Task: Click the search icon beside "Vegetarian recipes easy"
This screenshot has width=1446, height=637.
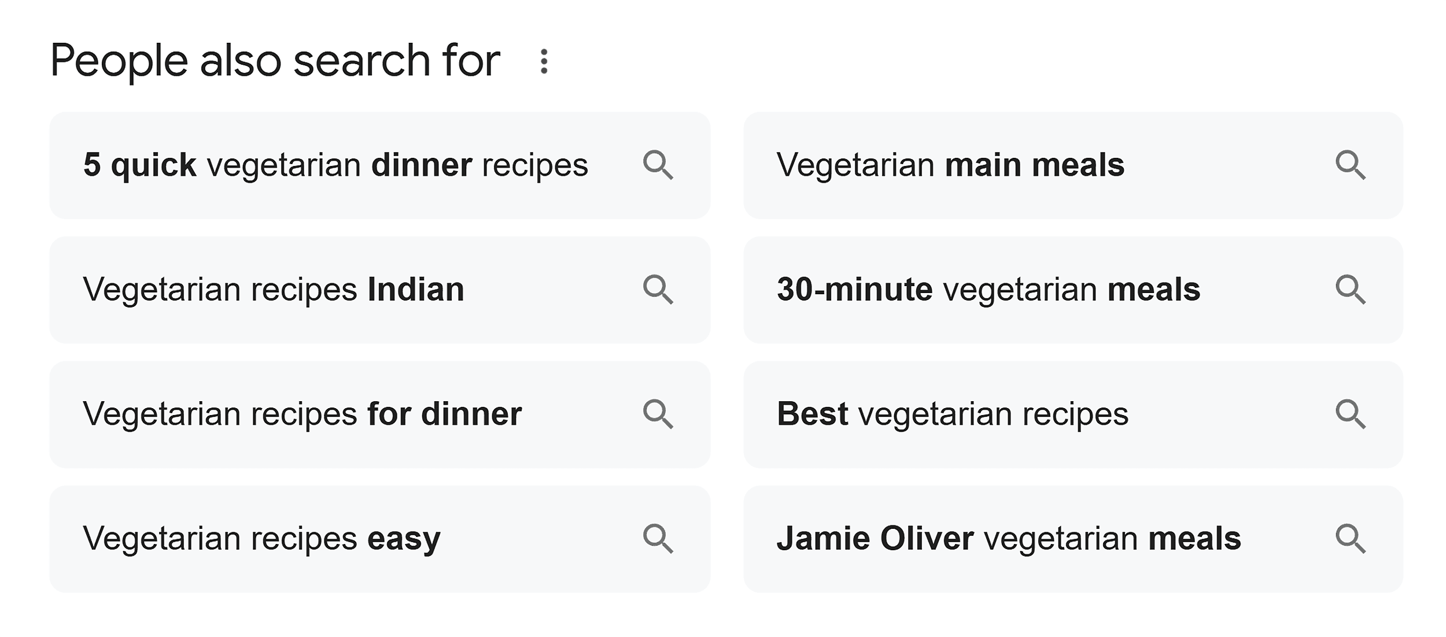Action: click(661, 539)
